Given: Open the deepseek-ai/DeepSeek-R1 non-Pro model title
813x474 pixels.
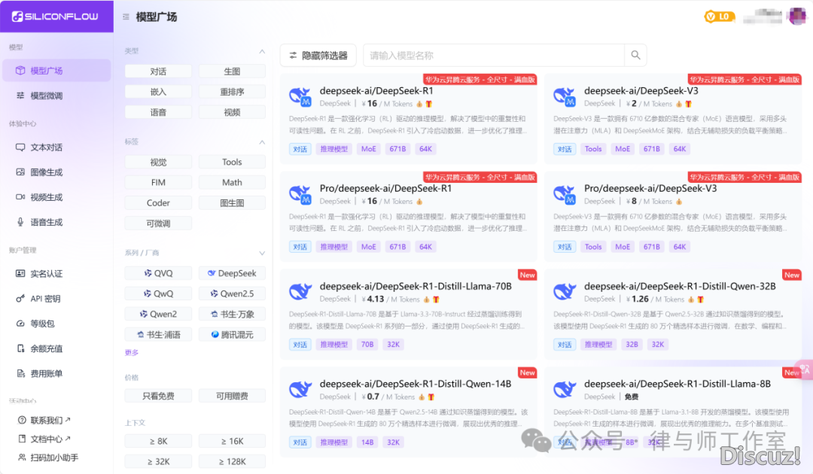Looking at the screenshot, I should (376, 90).
